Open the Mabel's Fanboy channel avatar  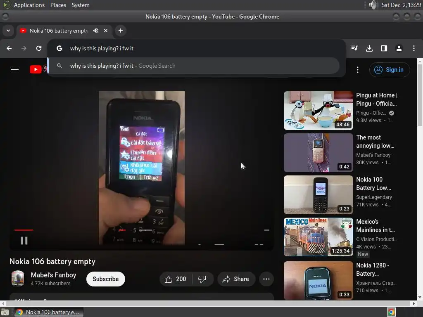(x=17, y=279)
